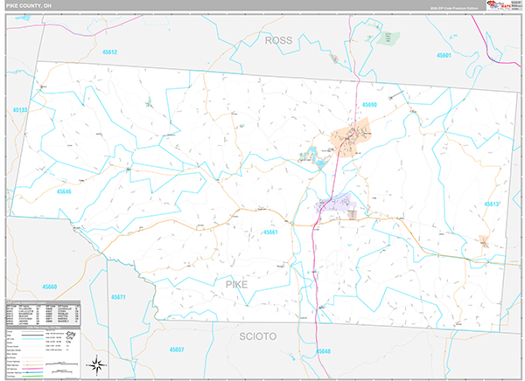Select the SCIOTO county label
Viewport: 525px width, 381px height.
pos(258,336)
